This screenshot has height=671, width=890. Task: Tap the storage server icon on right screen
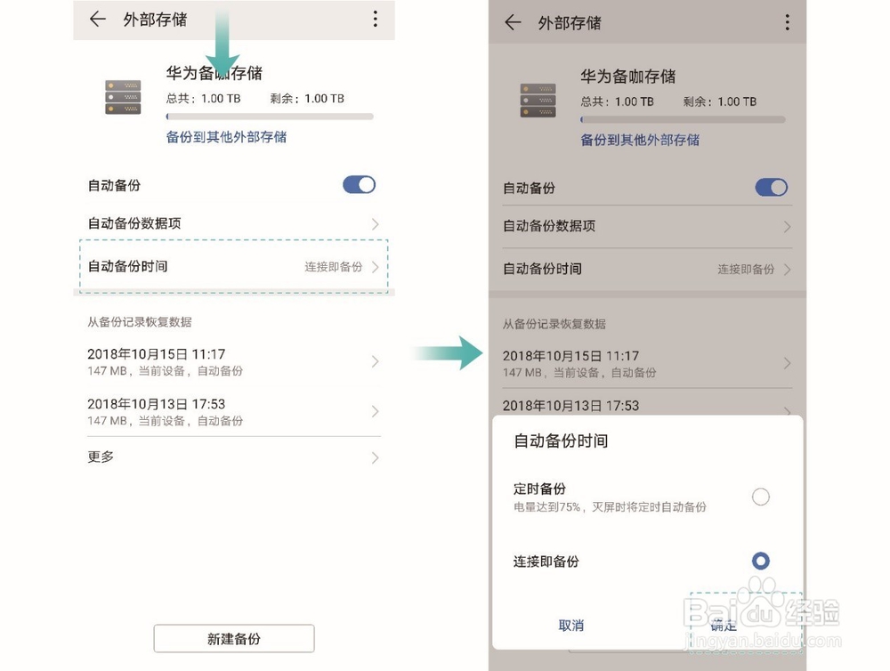tap(538, 100)
